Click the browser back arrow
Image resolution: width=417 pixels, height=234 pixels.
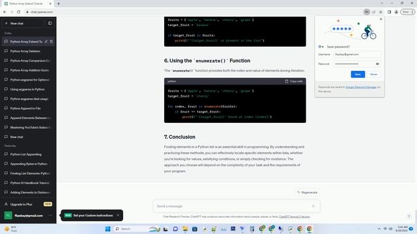(5, 12)
